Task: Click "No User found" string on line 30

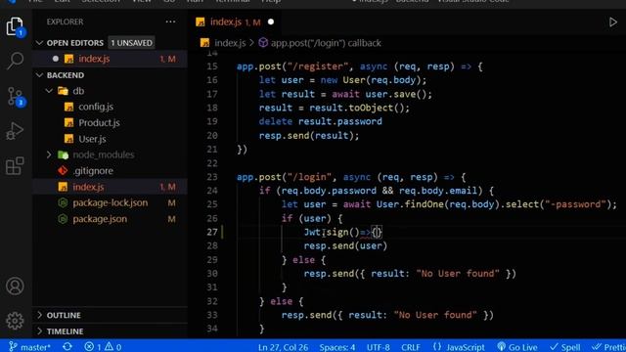Action: (458, 274)
